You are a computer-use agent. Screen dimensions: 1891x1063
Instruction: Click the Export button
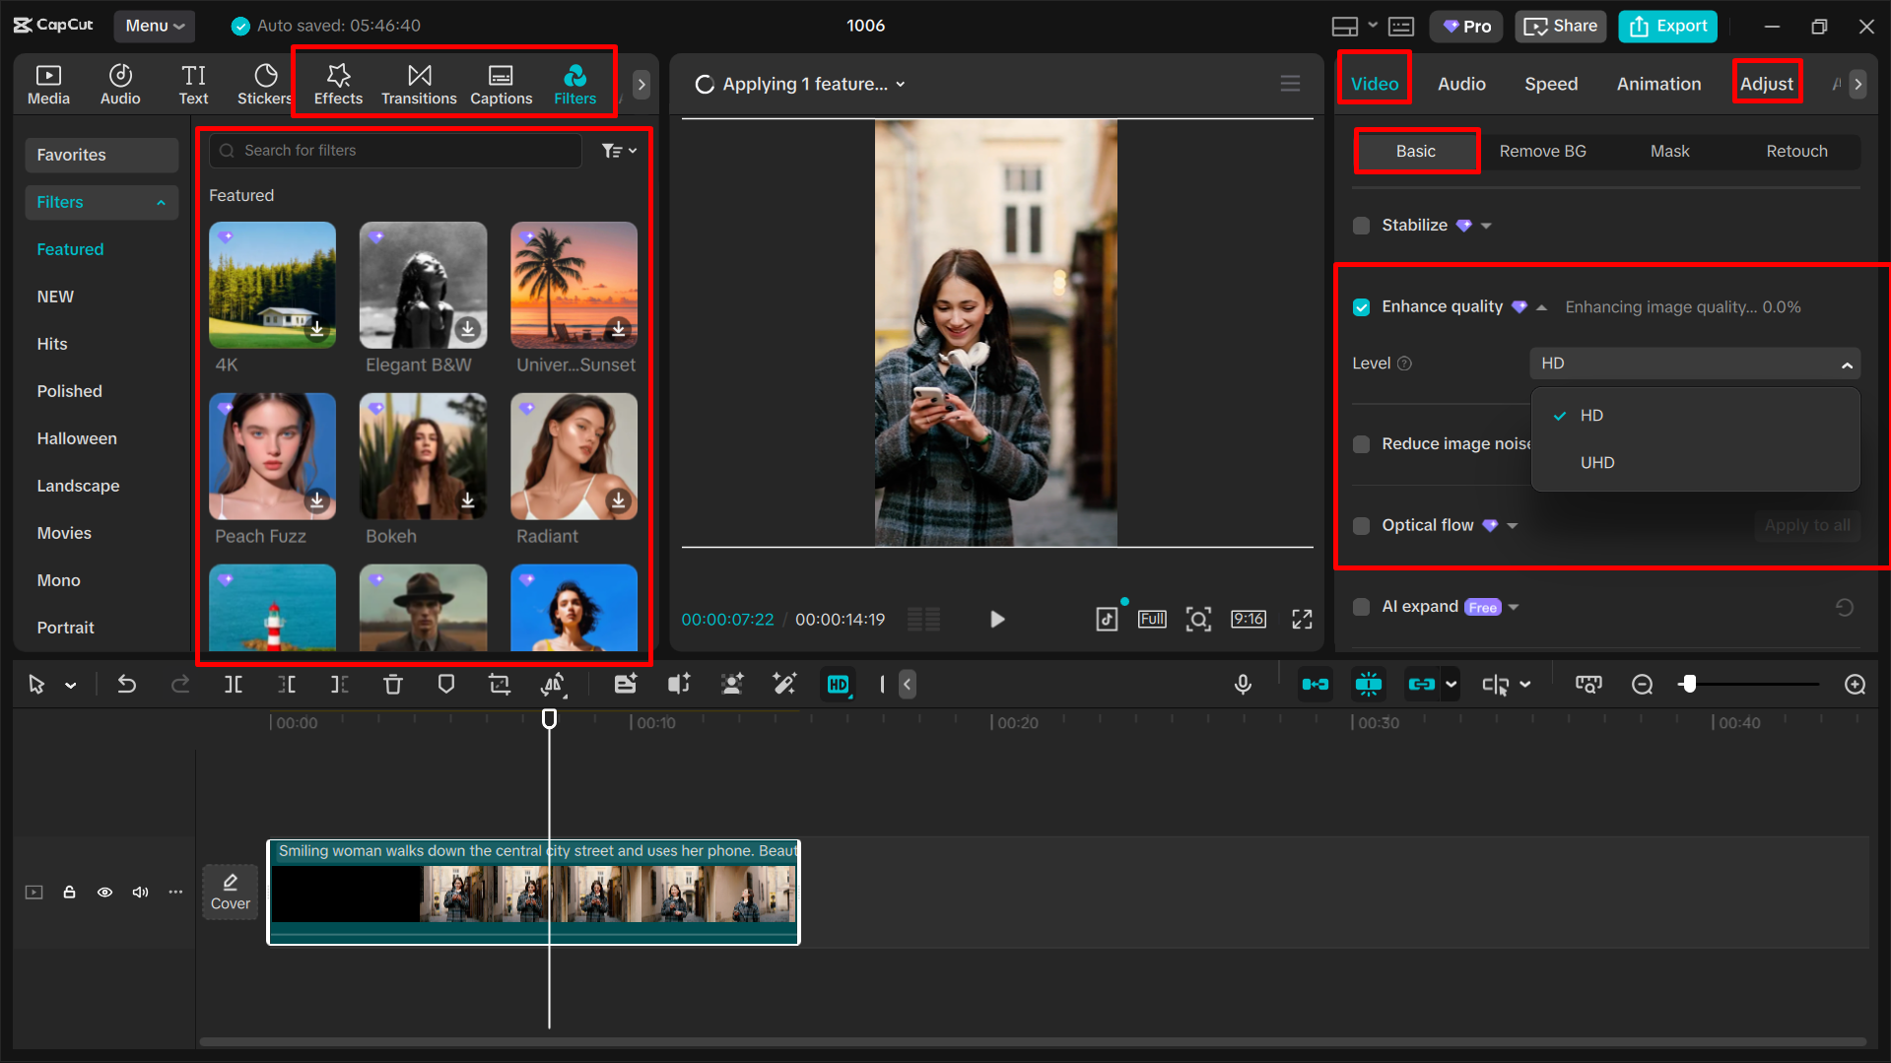coord(1666,26)
